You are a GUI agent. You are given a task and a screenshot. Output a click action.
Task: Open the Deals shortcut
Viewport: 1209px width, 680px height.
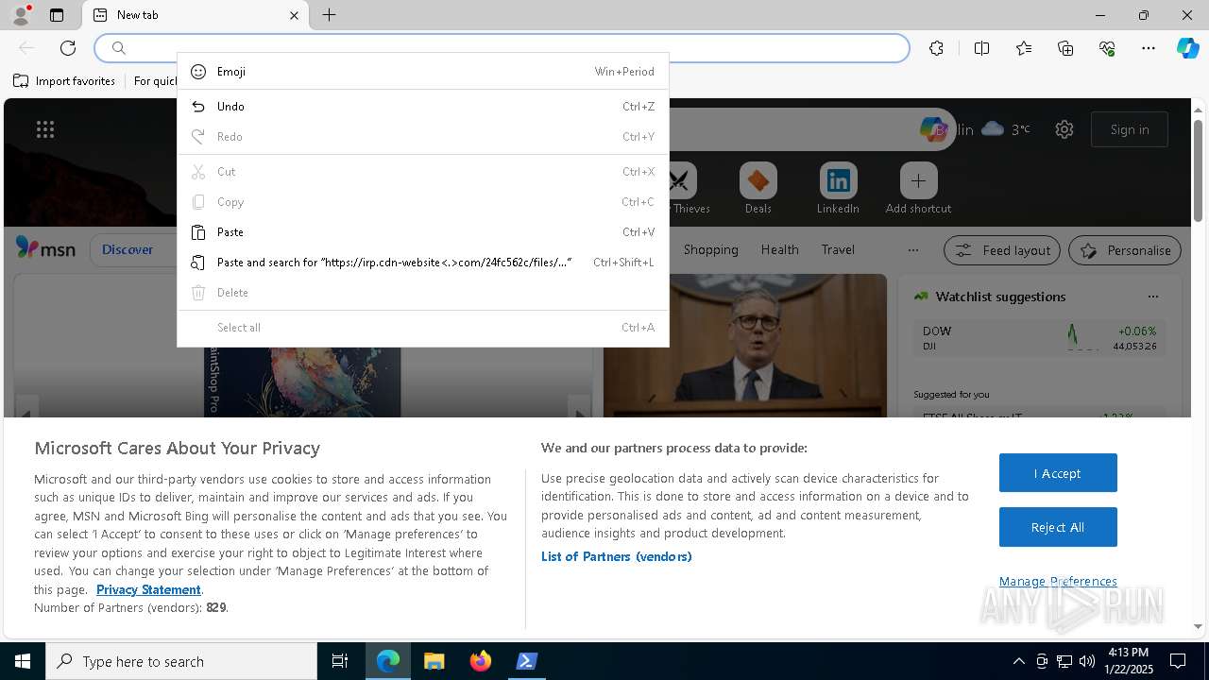(x=758, y=188)
